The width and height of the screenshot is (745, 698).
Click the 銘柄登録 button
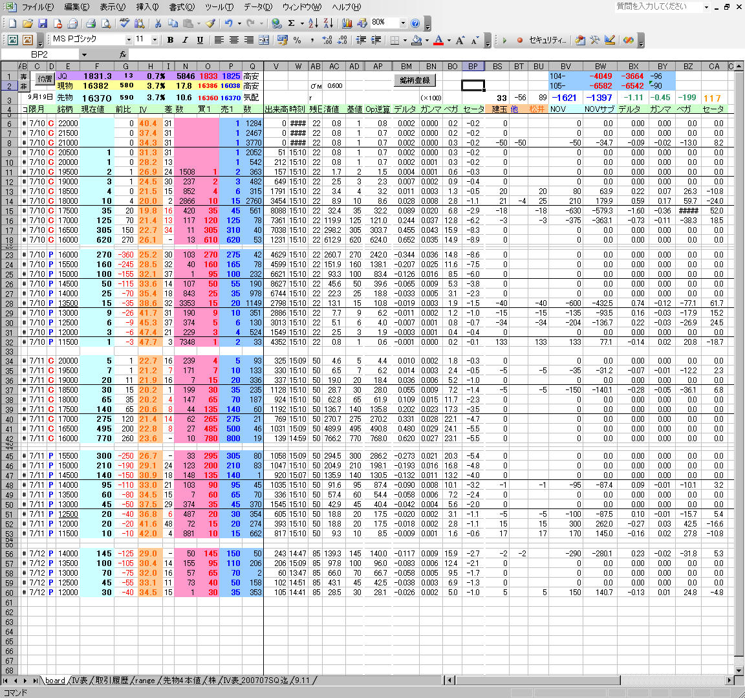pos(415,80)
